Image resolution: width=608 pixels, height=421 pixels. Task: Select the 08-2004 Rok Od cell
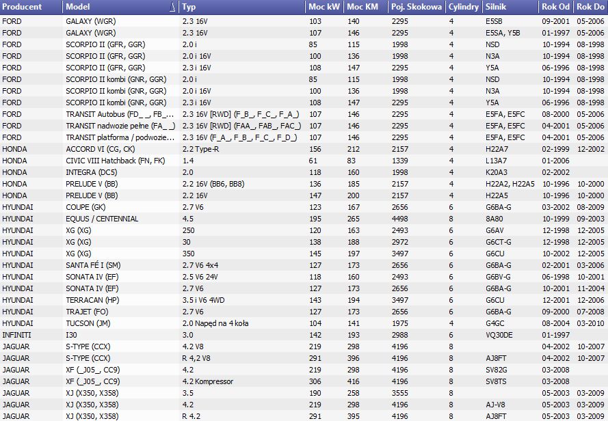[555, 324]
